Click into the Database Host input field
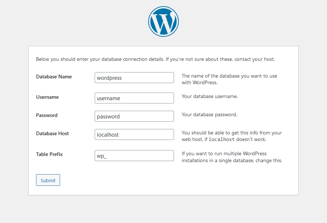 (134, 134)
